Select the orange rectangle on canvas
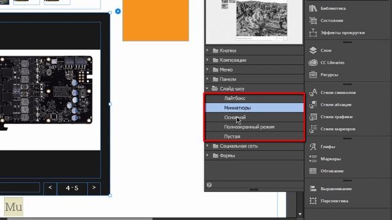 point(156,20)
